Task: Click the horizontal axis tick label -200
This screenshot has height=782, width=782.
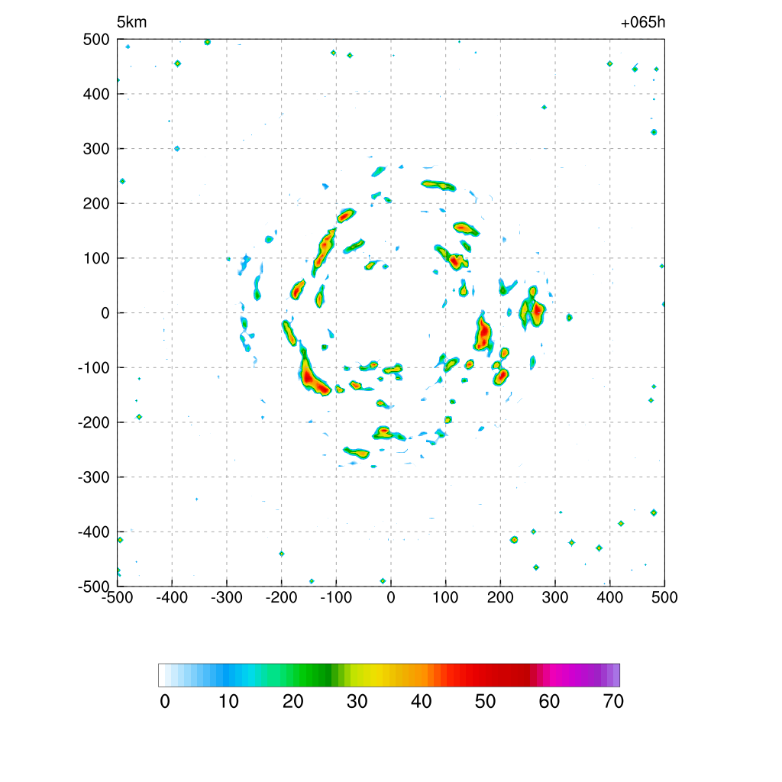Action: click(281, 597)
